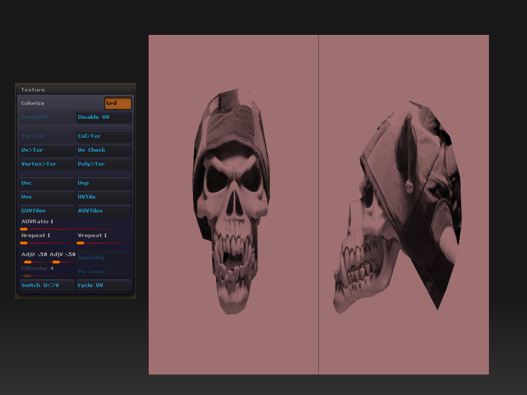Click the front-view skull texture preview
The width and height of the screenshot is (527, 395).
pyautogui.click(x=232, y=201)
